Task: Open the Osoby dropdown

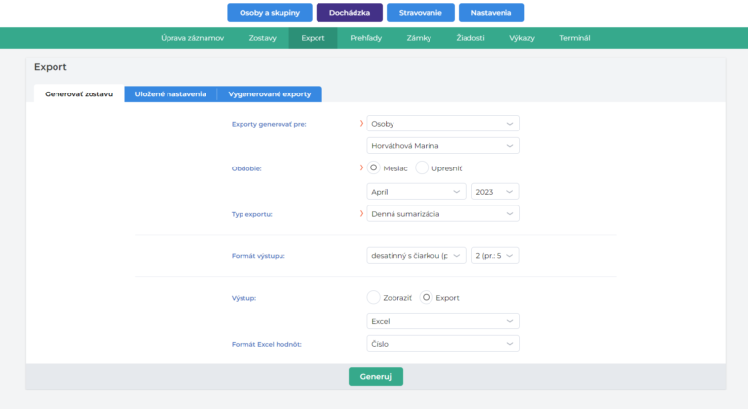Action: point(443,124)
